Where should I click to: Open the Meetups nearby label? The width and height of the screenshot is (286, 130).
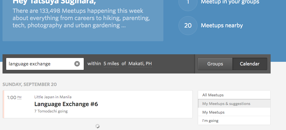pyautogui.click(x=222, y=25)
